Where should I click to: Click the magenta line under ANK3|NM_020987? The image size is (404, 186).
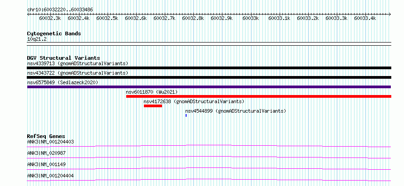(x=209, y=157)
